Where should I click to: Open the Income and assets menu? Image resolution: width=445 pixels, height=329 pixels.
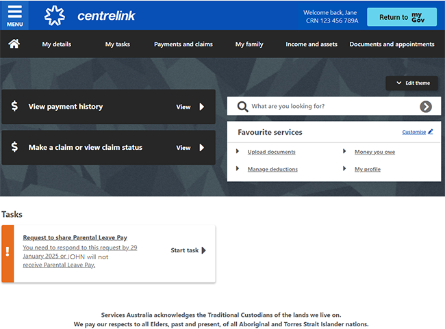coord(311,44)
